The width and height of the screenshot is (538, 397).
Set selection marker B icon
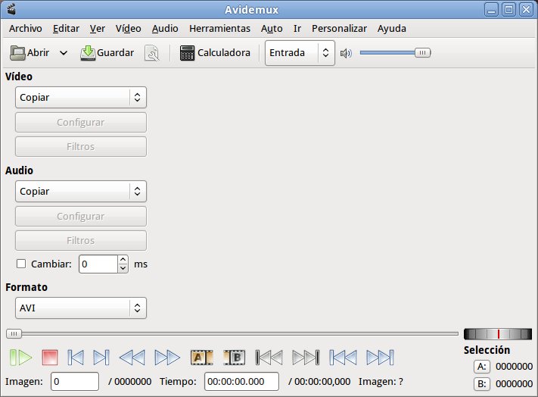pos(235,358)
